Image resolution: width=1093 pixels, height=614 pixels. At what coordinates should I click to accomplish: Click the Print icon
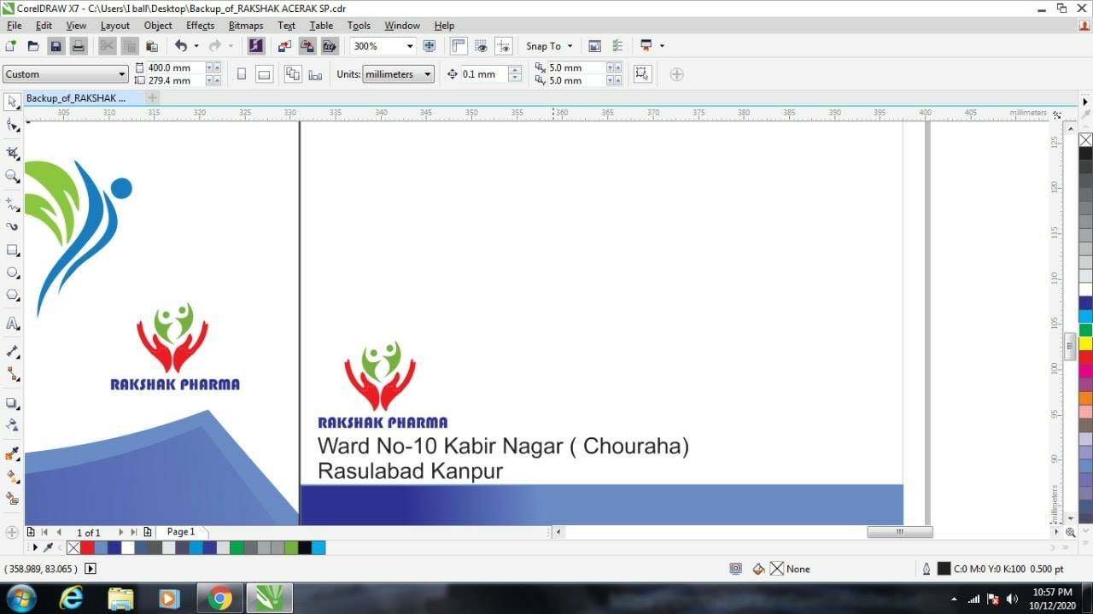click(x=78, y=46)
